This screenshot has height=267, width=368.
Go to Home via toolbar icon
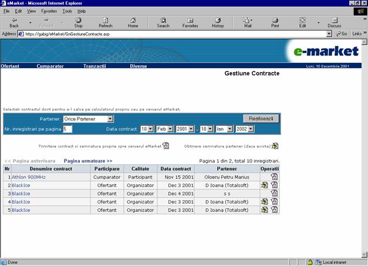pyautogui.click(x=133, y=22)
